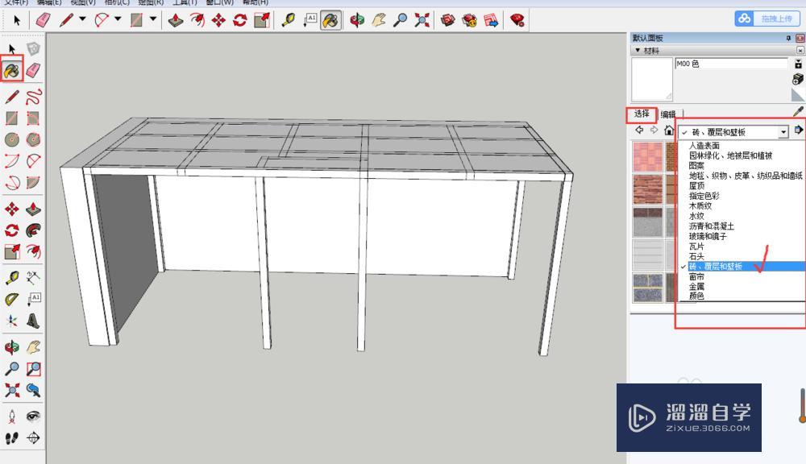This screenshot has width=806, height=464.
Task: Select the Rotated Rectangle tool
Action: 33,118
